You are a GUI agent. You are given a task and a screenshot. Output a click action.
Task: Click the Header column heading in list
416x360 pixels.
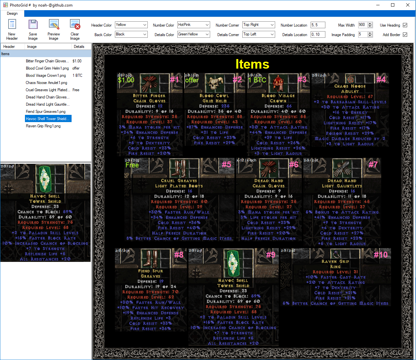(x=12, y=47)
